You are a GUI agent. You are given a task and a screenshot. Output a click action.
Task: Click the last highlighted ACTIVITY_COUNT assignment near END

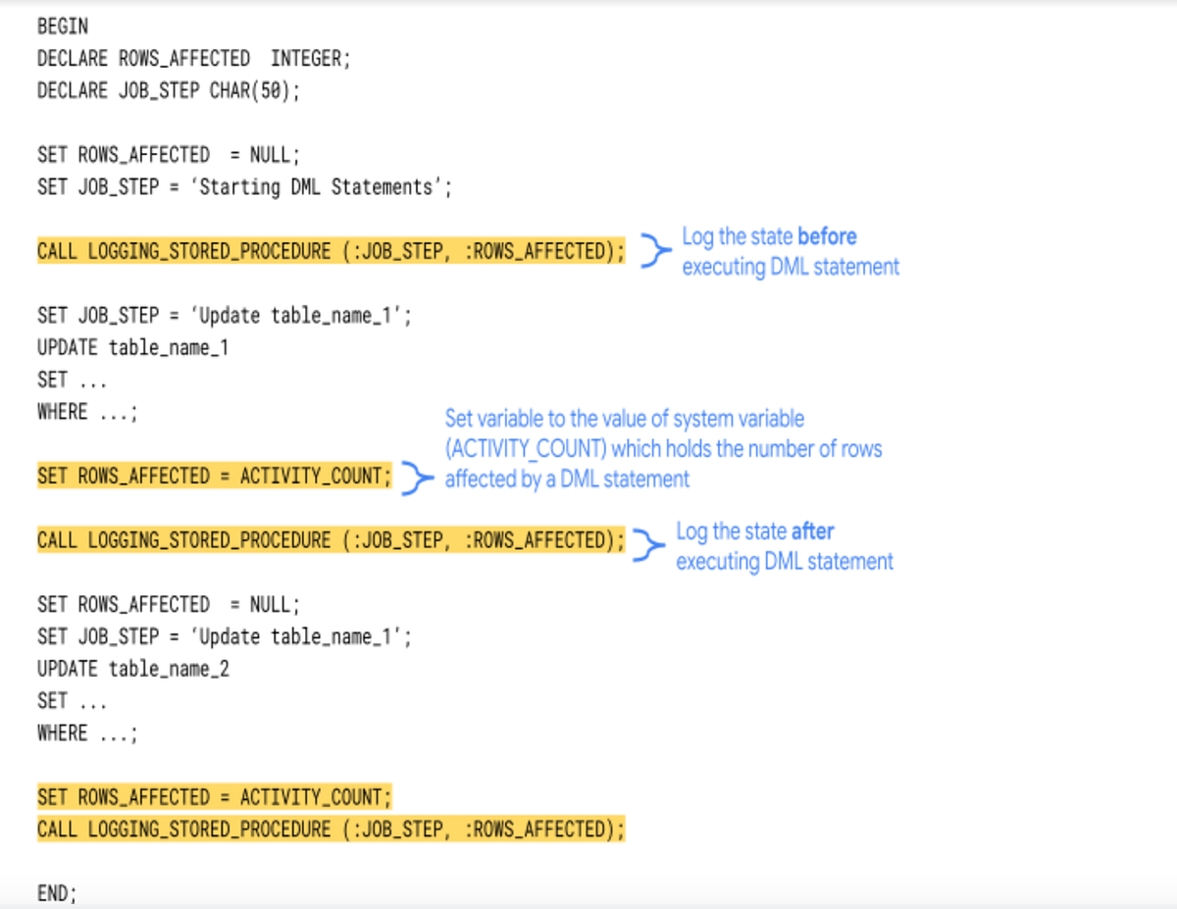pyautogui.click(x=214, y=796)
